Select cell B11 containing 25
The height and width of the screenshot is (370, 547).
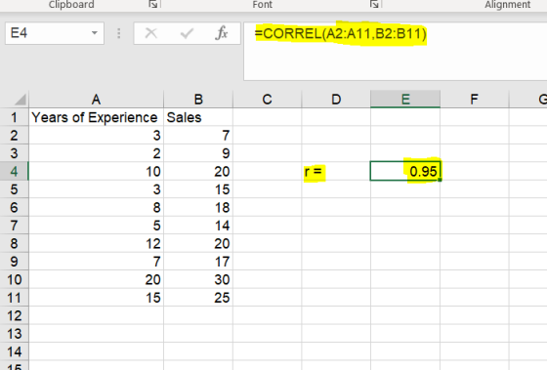tap(198, 298)
